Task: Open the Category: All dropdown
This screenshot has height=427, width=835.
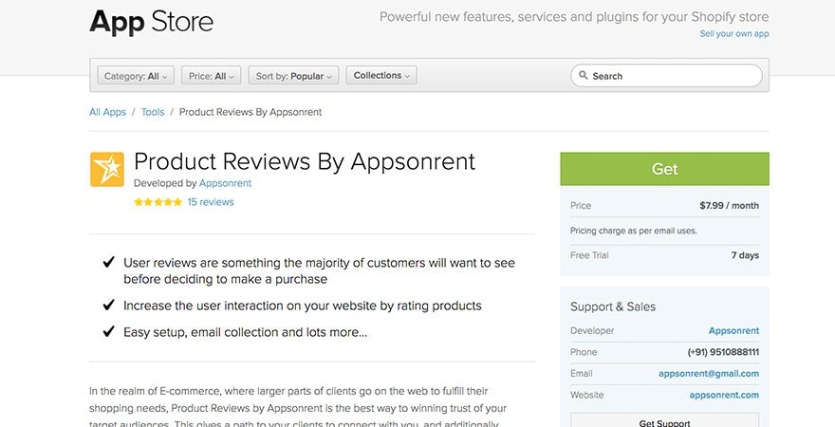Action: [136, 76]
